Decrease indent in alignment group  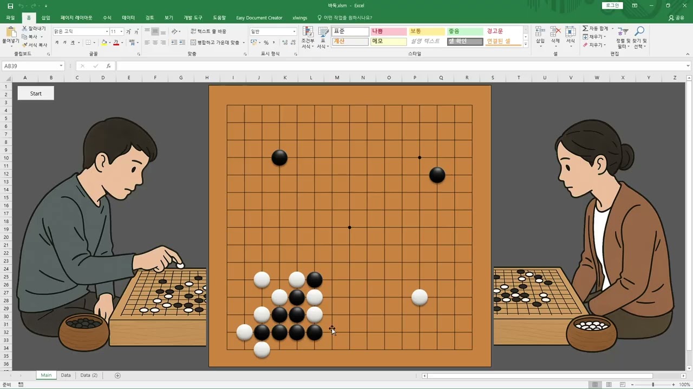(x=174, y=43)
